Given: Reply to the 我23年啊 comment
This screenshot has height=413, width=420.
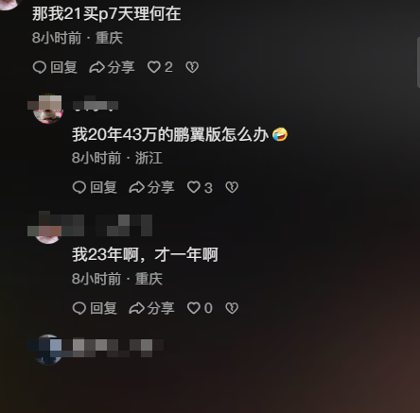Looking at the screenshot, I should pos(95,308).
